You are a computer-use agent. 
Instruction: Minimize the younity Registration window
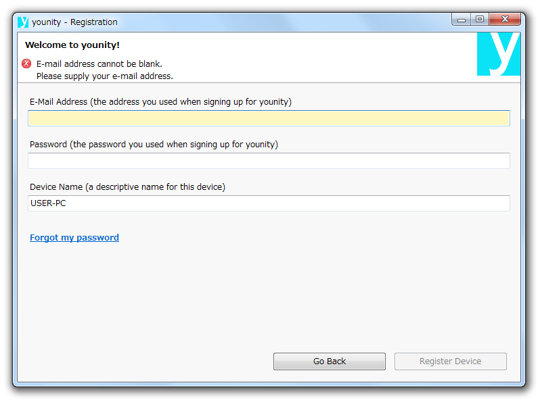[x=462, y=20]
